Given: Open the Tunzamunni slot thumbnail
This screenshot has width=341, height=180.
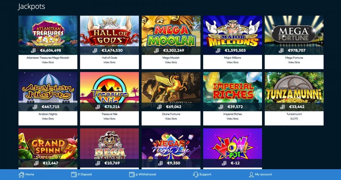Looking at the screenshot, I should point(294,91).
